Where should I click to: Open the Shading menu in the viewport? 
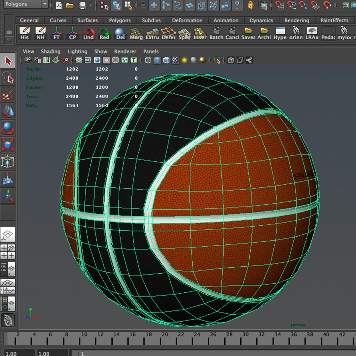[50, 51]
